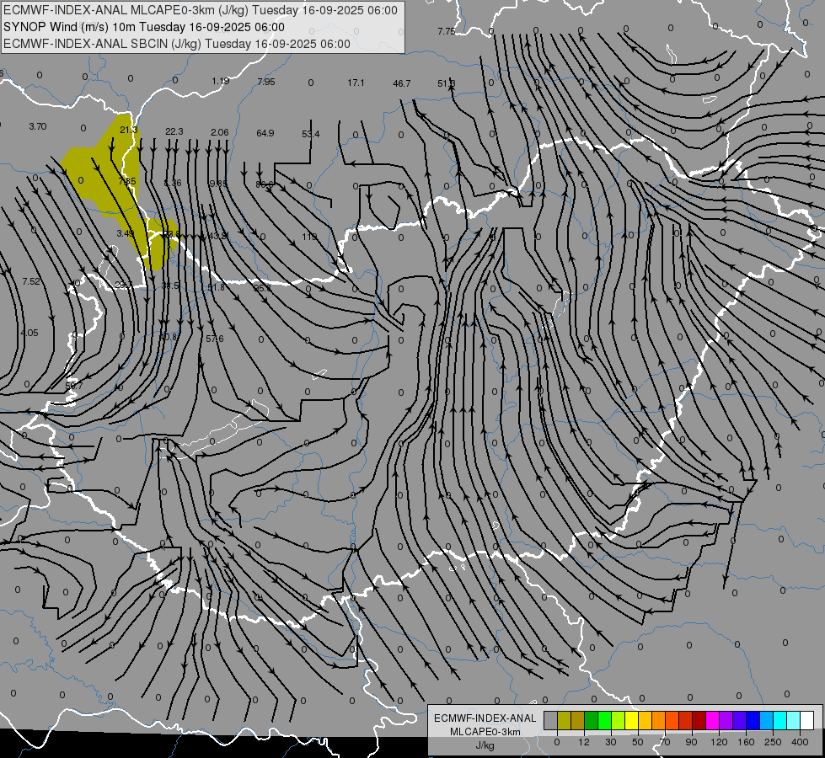This screenshot has height=758, width=825.
Task: Click the 70 label on the legend scale
Action: 665,742
